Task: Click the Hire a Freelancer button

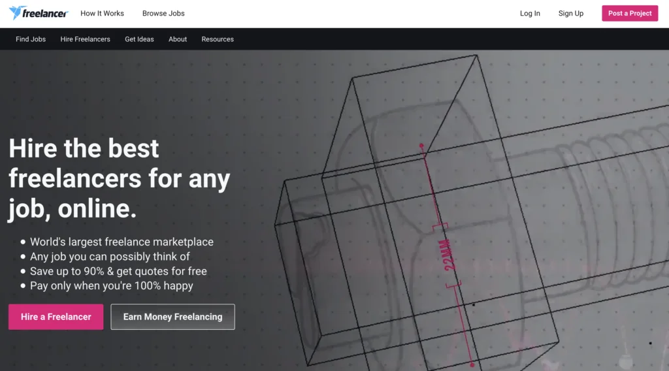Action: (56, 317)
